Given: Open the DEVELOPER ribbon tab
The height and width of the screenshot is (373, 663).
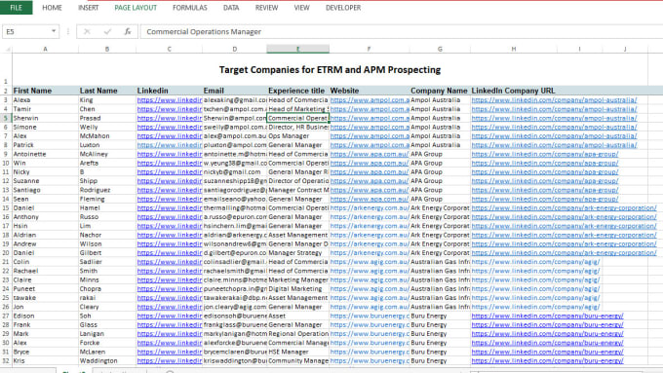Looking at the screenshot, I should [x=343, y=8].
